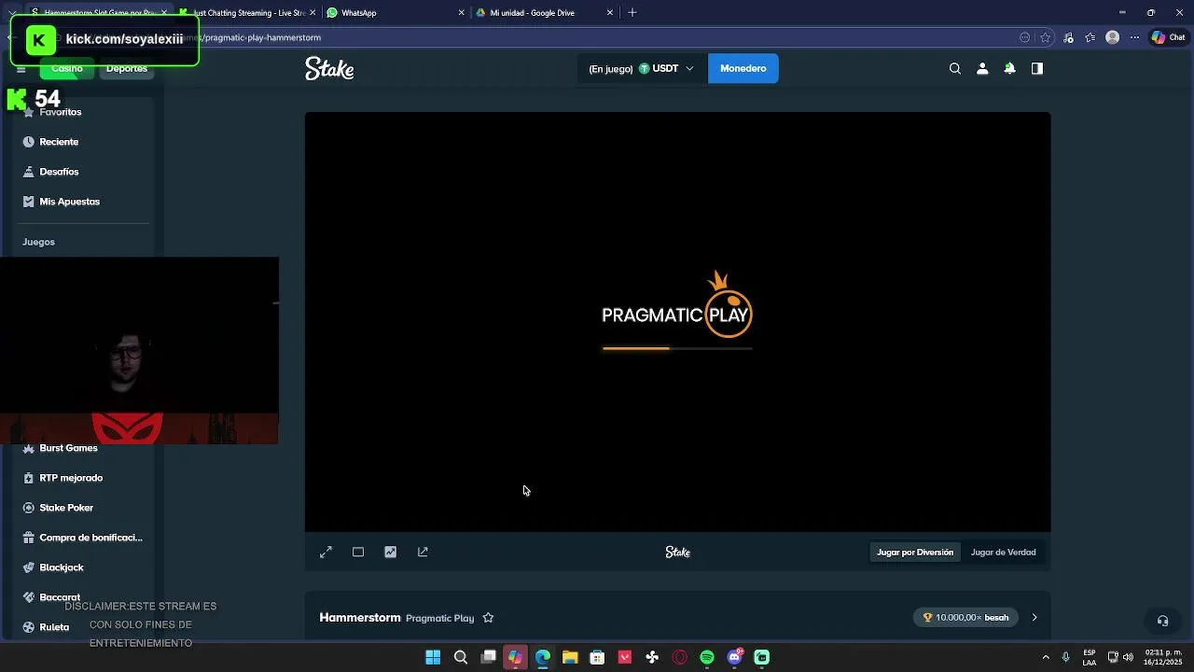
Task: Open the USDT currency dropdown
Action: click(x=641, y=68)
